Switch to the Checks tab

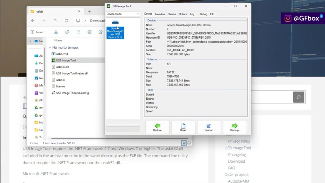pyautogui.click(x=172, y=14)
